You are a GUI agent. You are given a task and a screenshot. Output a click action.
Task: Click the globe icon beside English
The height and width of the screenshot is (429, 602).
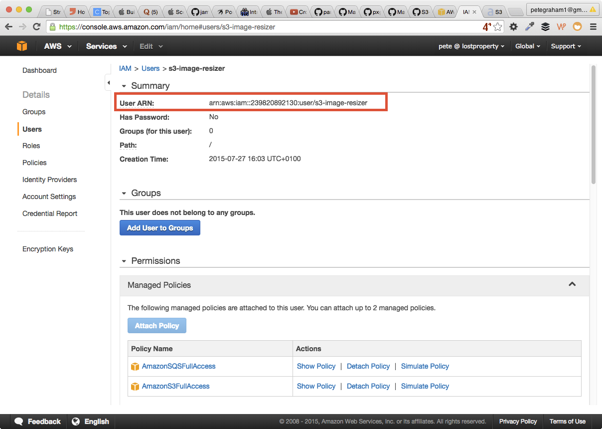pos(76,422)
